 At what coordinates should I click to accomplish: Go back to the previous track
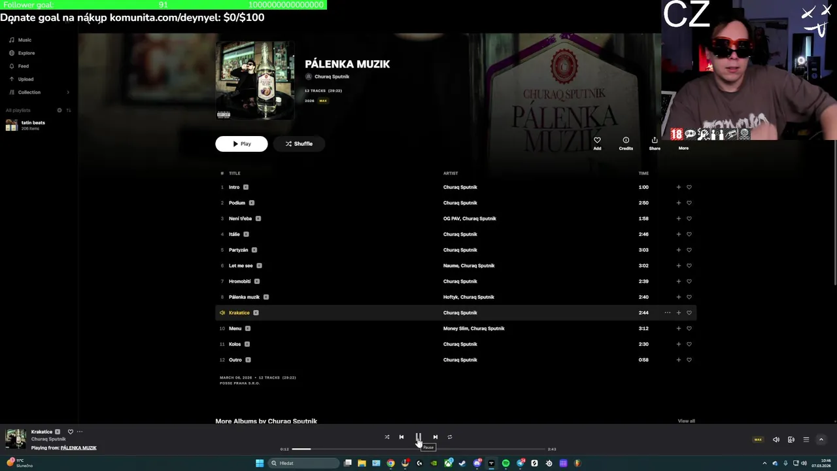401,437
